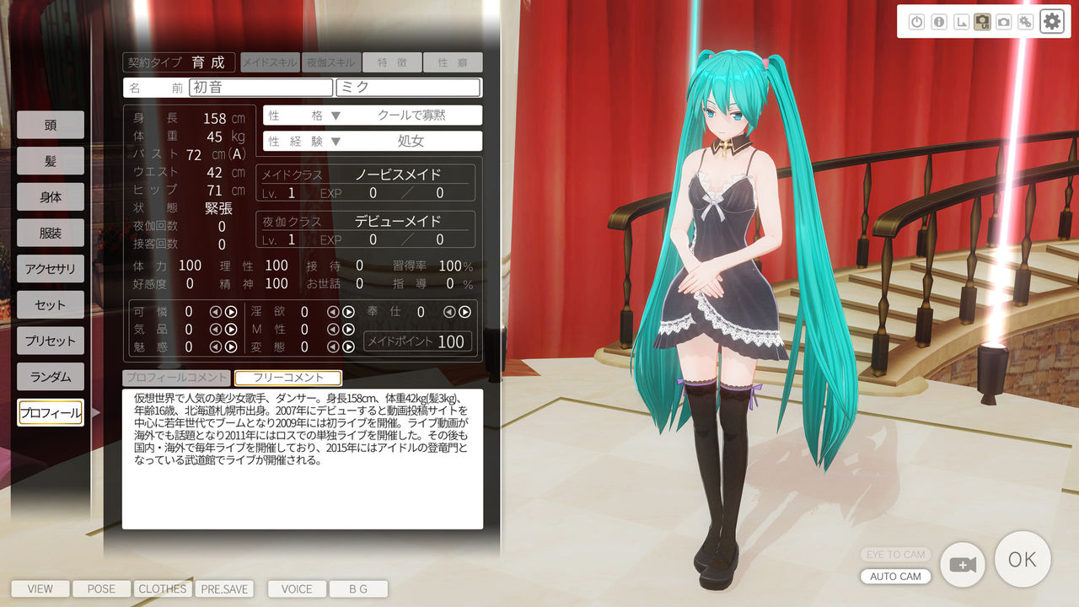The height and width of the screenshot is (607, 1079).
Task: Click the height value 158
Action: (215, 118)
